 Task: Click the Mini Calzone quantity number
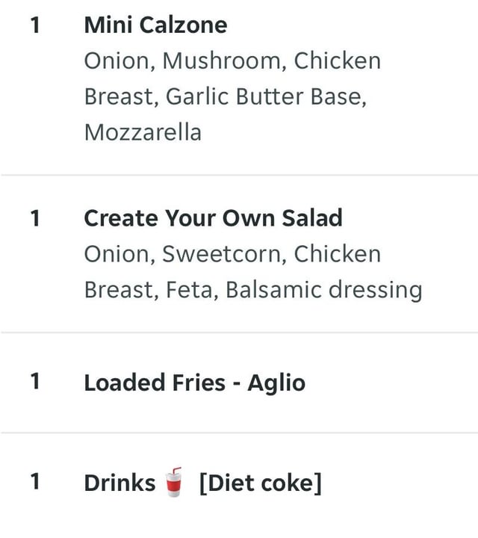(35, 25)
